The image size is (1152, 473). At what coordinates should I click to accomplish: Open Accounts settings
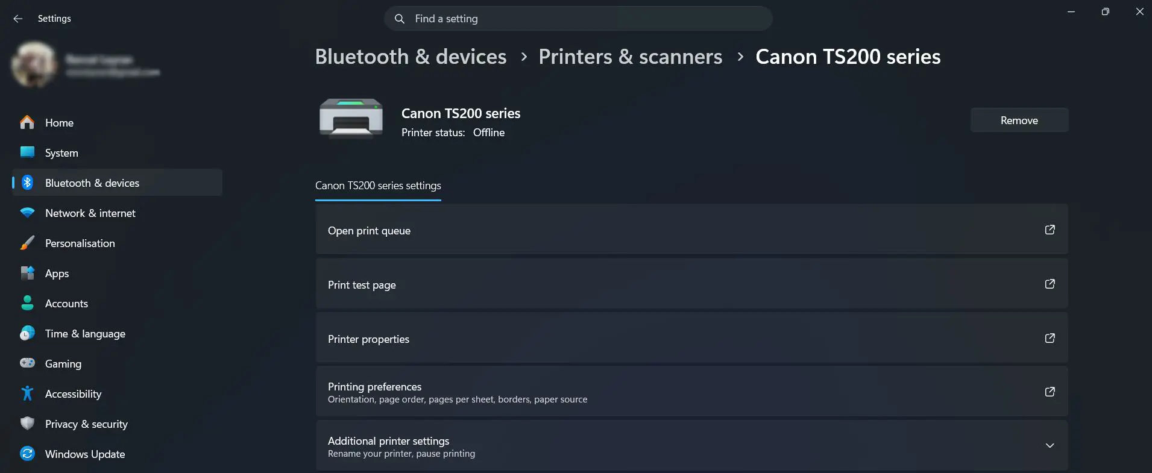(x=117, y=303)
